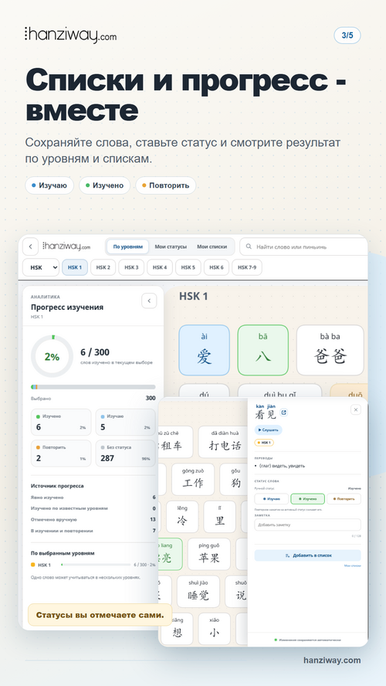Click the hanziway.com logo at page top
Screen dimensions: 386x686
point(70,36)
